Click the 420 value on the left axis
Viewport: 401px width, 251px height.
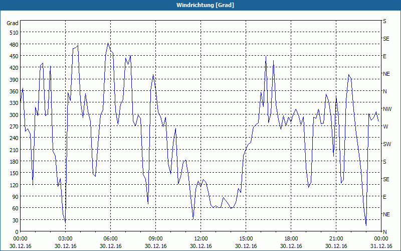coord(14,68)
